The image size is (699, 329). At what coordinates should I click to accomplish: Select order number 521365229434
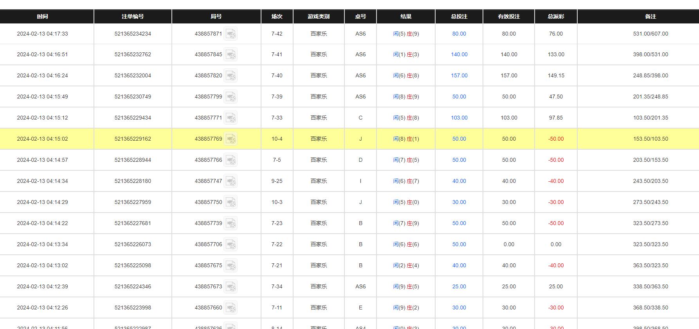(133, 118)
